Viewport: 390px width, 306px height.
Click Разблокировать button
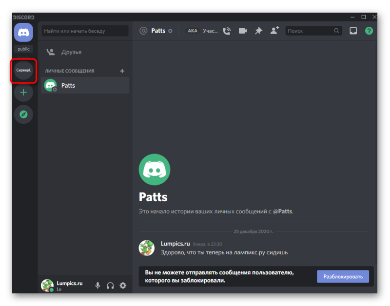343,276
